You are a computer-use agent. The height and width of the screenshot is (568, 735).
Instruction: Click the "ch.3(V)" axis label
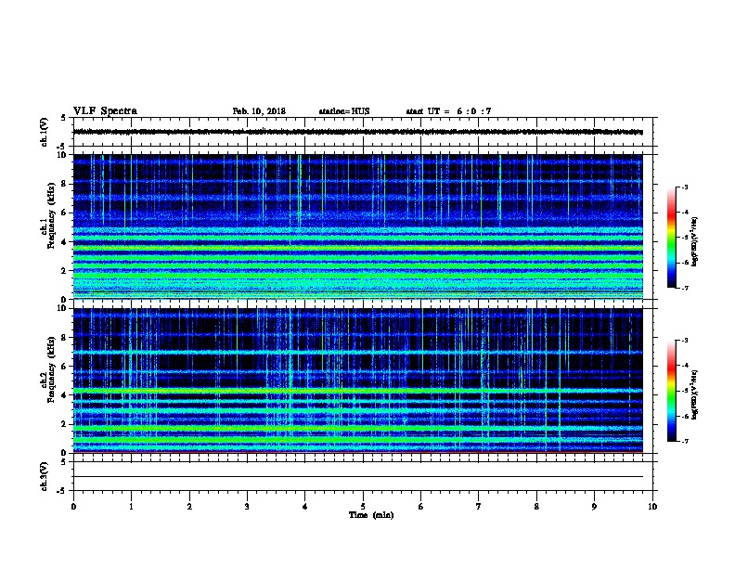[x=45, y=476]
